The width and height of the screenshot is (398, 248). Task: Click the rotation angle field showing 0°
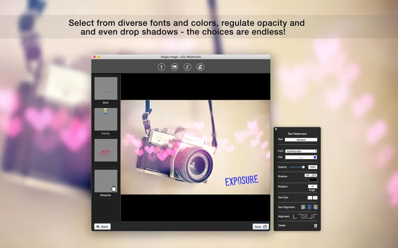click(313, 186)
